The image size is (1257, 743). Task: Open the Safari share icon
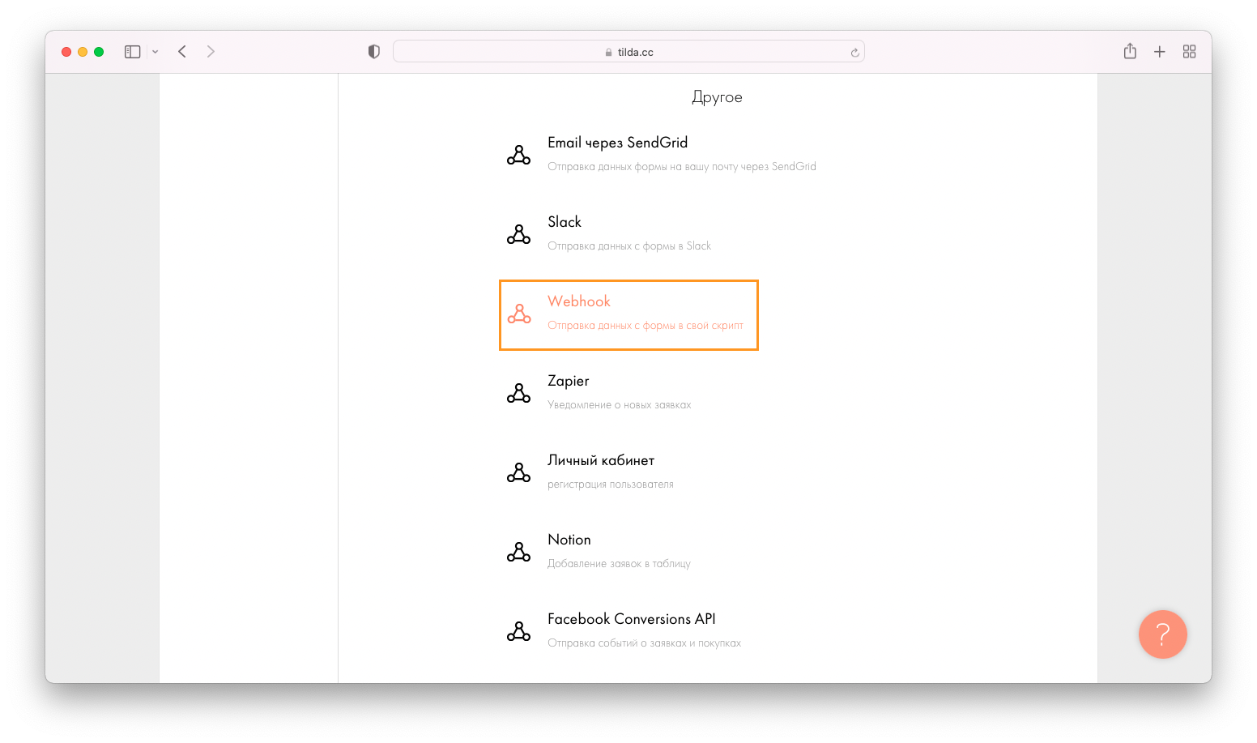(1130, 51)
